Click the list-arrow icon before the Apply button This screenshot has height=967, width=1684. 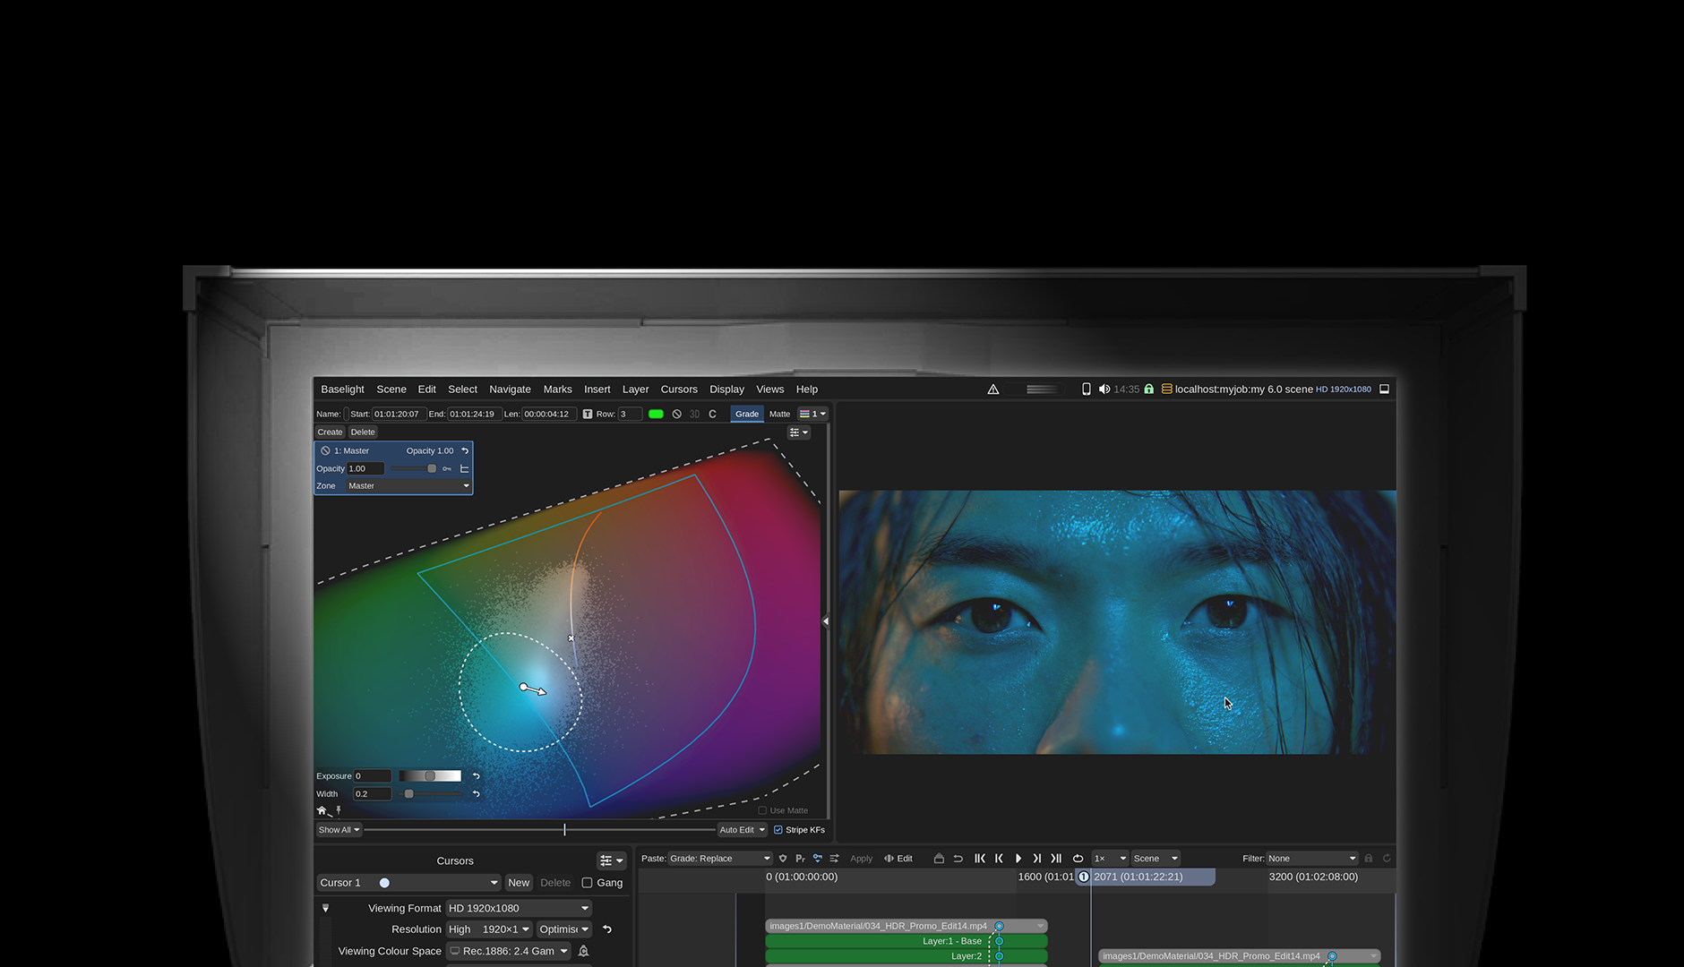coord(834,859)
